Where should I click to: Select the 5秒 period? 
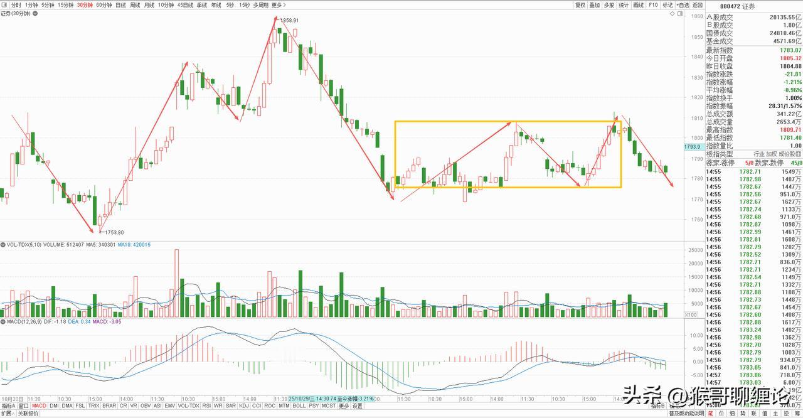click(230, 4)
